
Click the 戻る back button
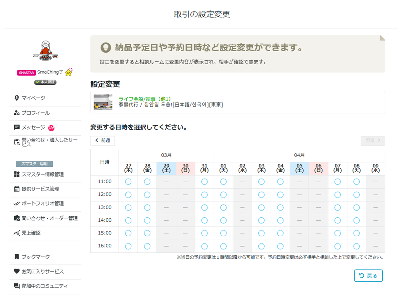coord(368,276)
